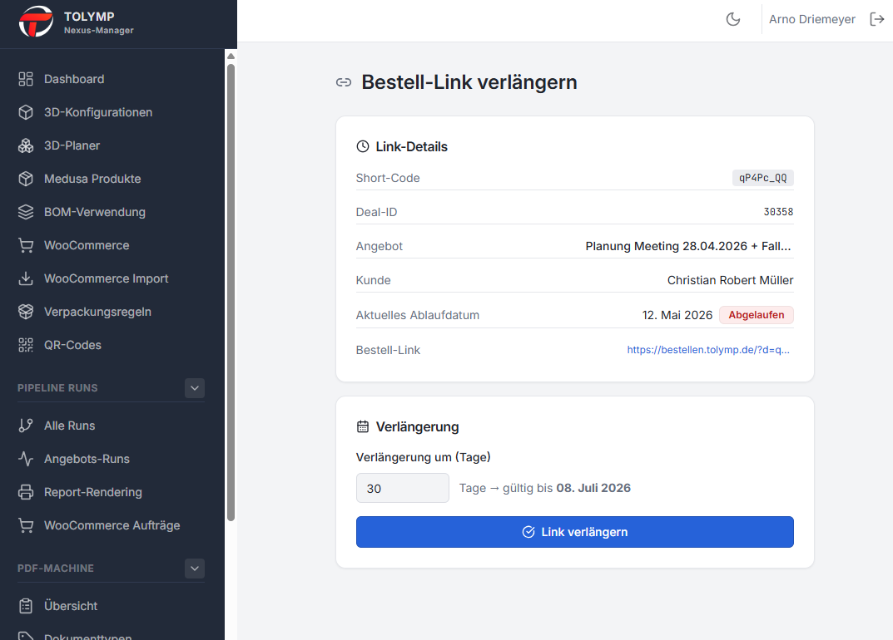This screenshot has height=640, width=893.
Task: Click the new validity date 08. Juli 2026
Action: click(x=593, y=488)
